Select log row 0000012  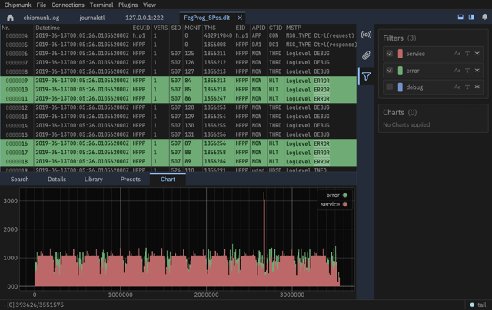tap(178, 107)
